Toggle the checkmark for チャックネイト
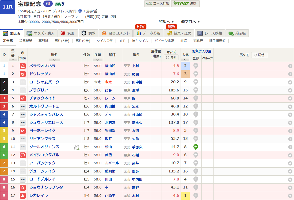The width and height of the screenshot is (294, 200). point(23,98)
